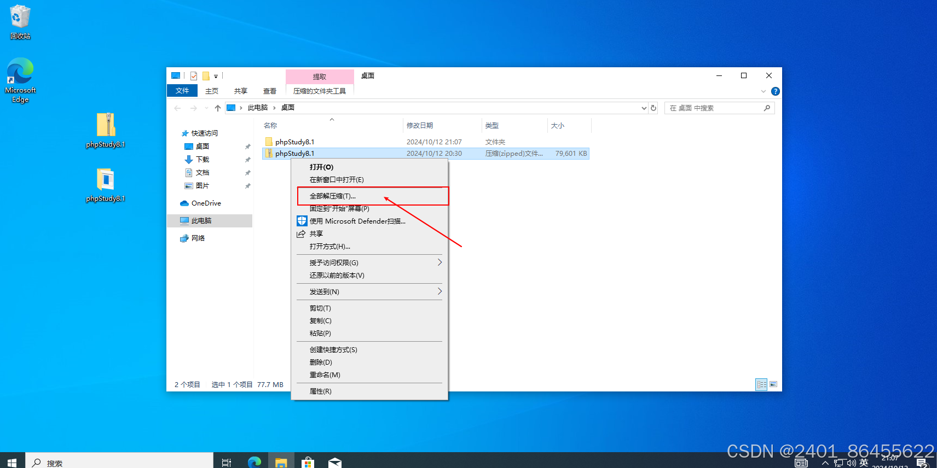The image size is (937, 468).
Task: Click Properties quick access toolbar icon
Action: tap(194, 76)
